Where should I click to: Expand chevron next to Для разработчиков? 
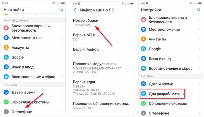(199, 94)
